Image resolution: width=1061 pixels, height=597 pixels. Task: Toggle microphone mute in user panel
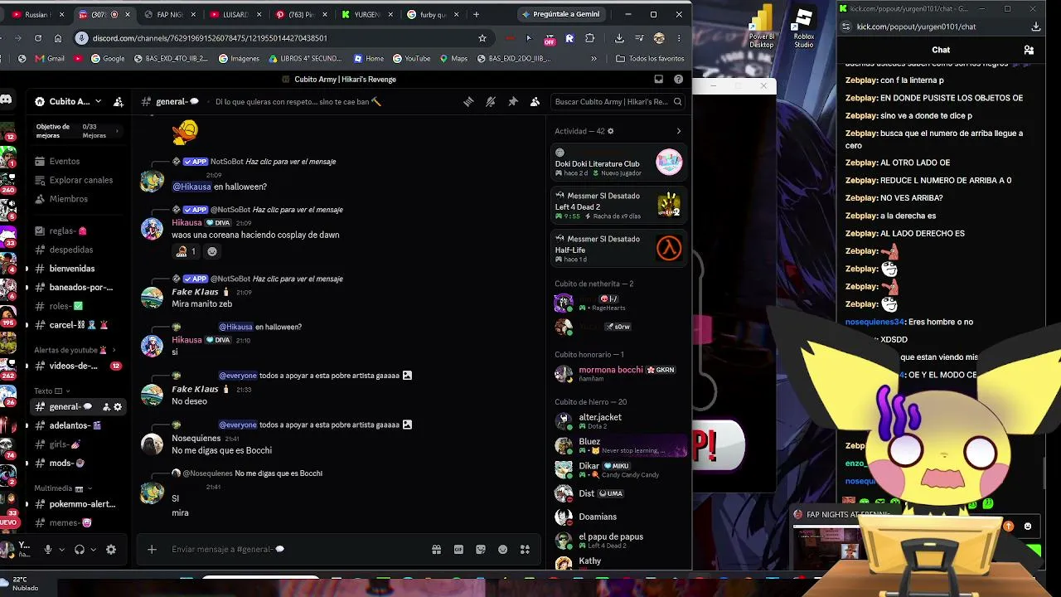[x=48, y=549]
